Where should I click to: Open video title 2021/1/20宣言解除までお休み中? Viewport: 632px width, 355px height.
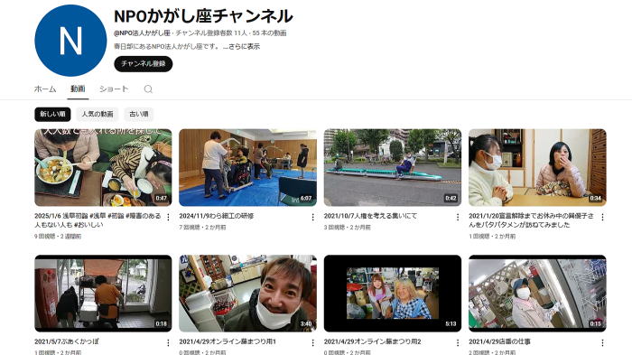(x=531, y=220)
